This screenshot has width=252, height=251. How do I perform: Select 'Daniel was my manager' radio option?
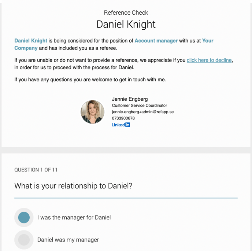click(x=24, y=240)
